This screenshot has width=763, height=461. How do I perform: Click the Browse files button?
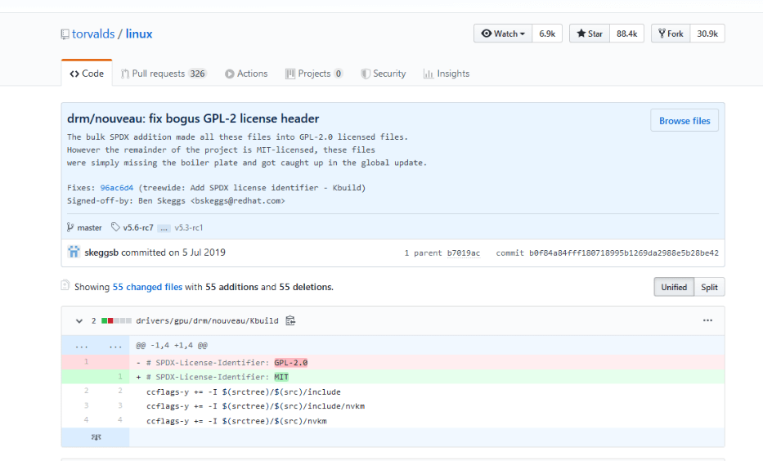(684, 121)
